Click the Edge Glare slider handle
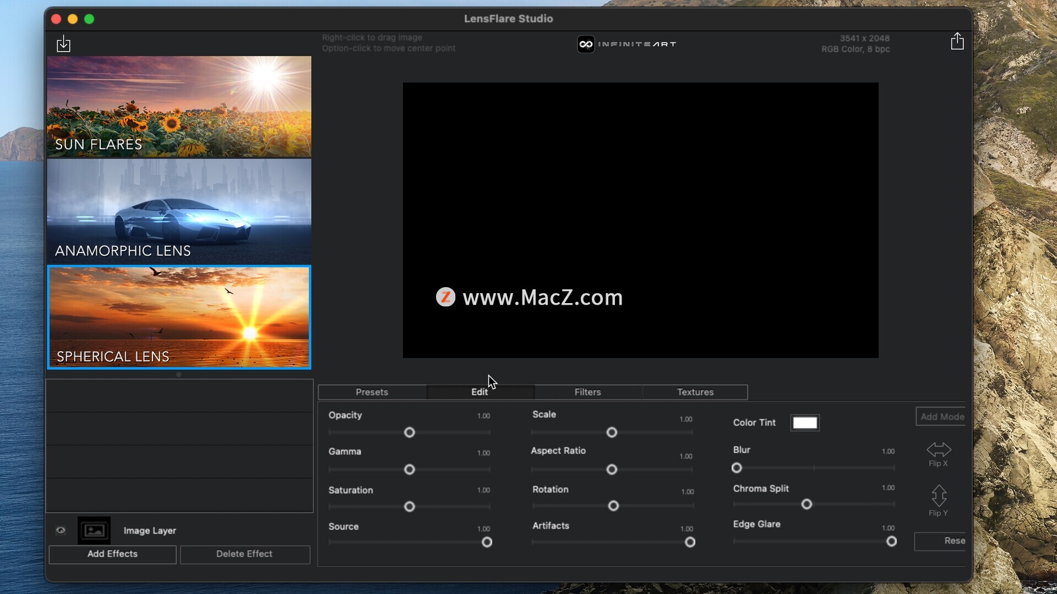1057x594 pixels. [891, 542]
